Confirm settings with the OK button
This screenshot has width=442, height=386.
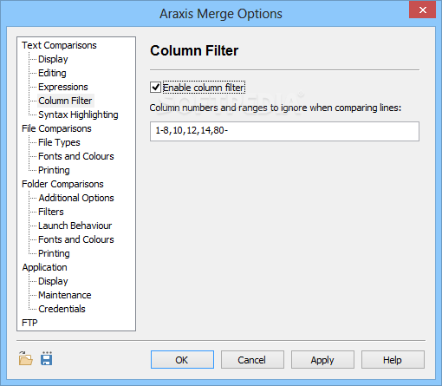pos(182,360)
